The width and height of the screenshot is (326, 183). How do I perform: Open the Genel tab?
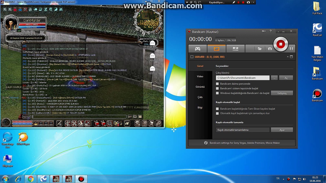pyautogui.click(x=200, y=66)
